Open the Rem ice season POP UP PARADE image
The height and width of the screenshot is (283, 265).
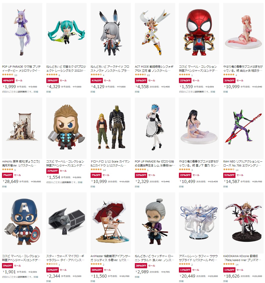(x=155, y=128)
